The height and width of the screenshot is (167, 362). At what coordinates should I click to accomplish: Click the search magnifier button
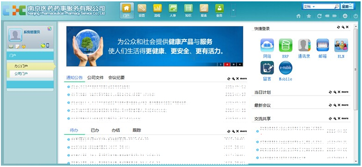pos(337,7)
